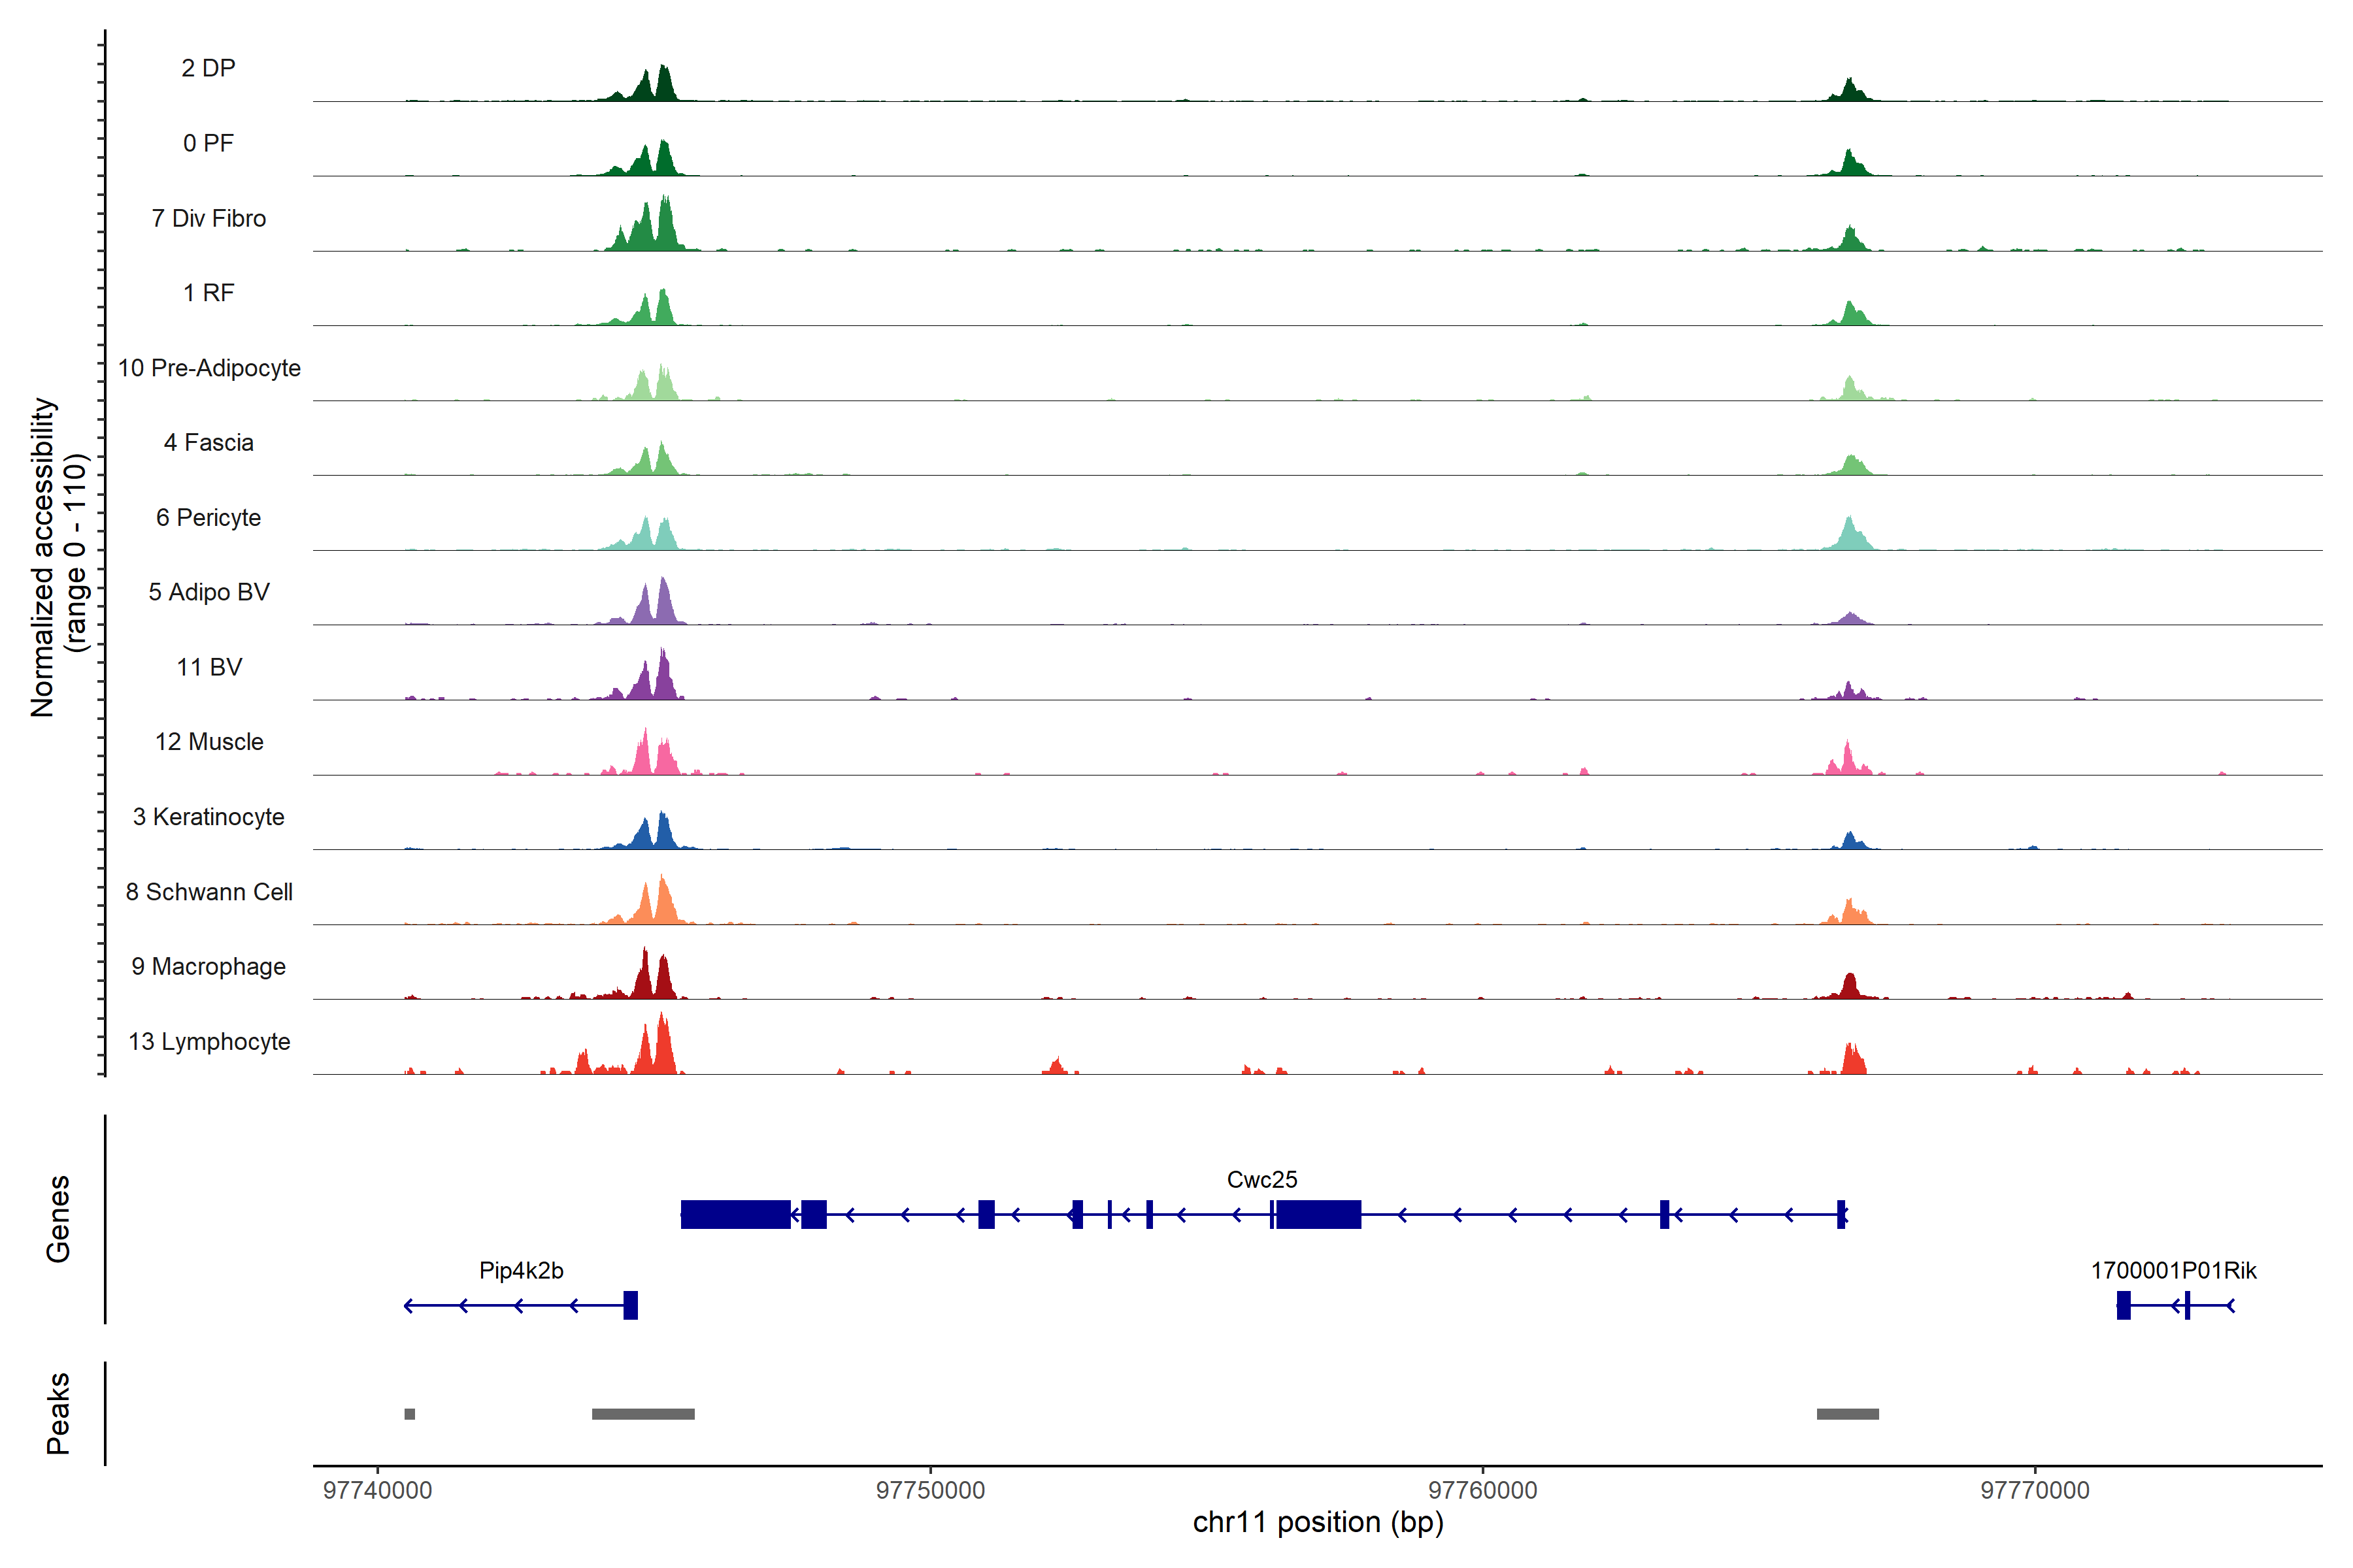
Task: Click the 97750000 axis tick label
Action: pyautogui.click(x=930, y=1490)
